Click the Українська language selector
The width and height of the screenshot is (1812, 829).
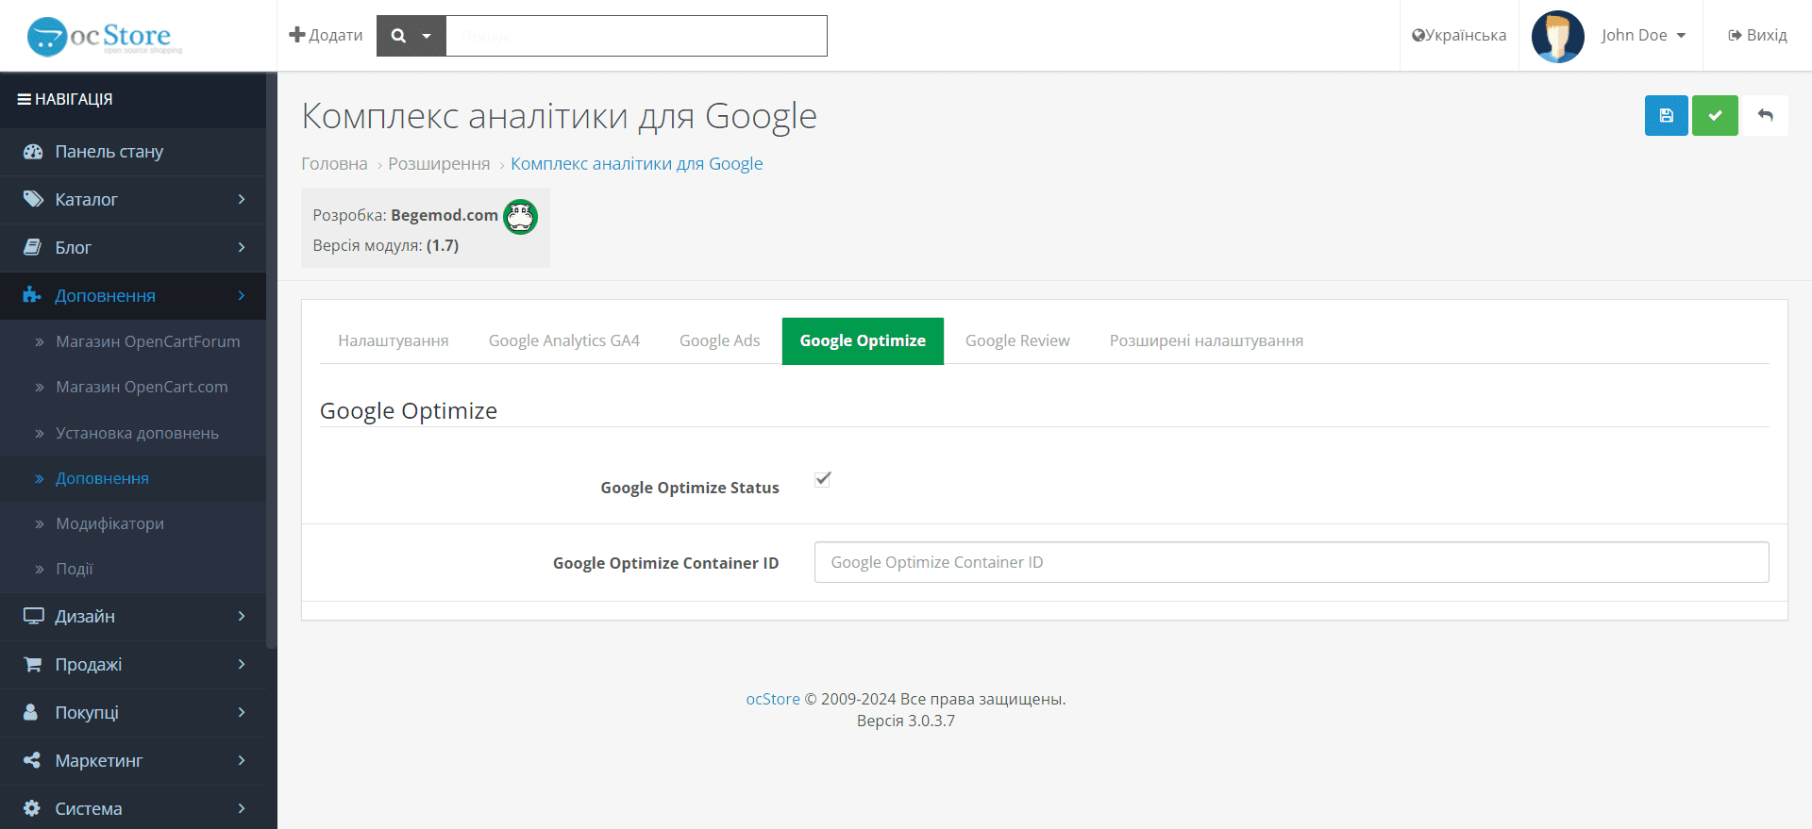[x=1459, y=35]
